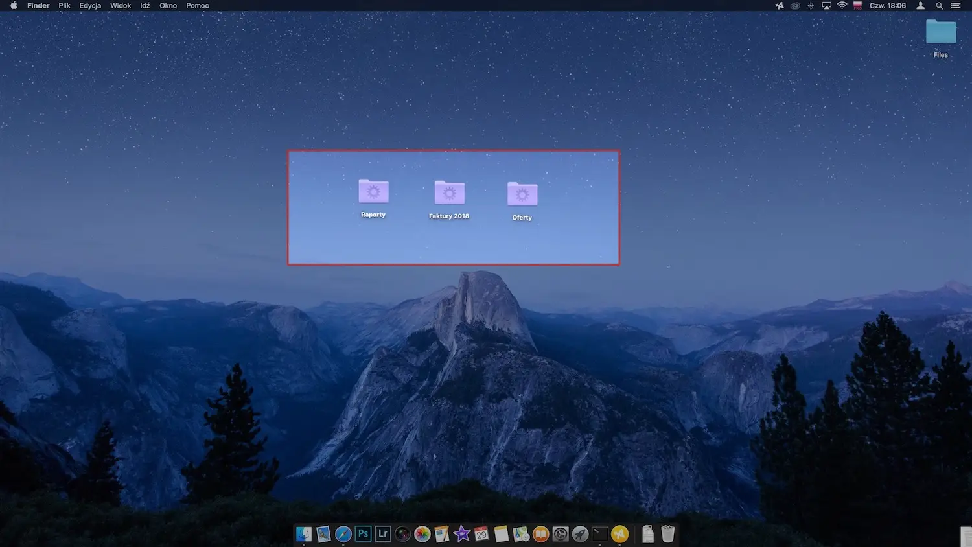Open Safari from the Dock
This screenshot has width=972, height=547.
[343, 533]
